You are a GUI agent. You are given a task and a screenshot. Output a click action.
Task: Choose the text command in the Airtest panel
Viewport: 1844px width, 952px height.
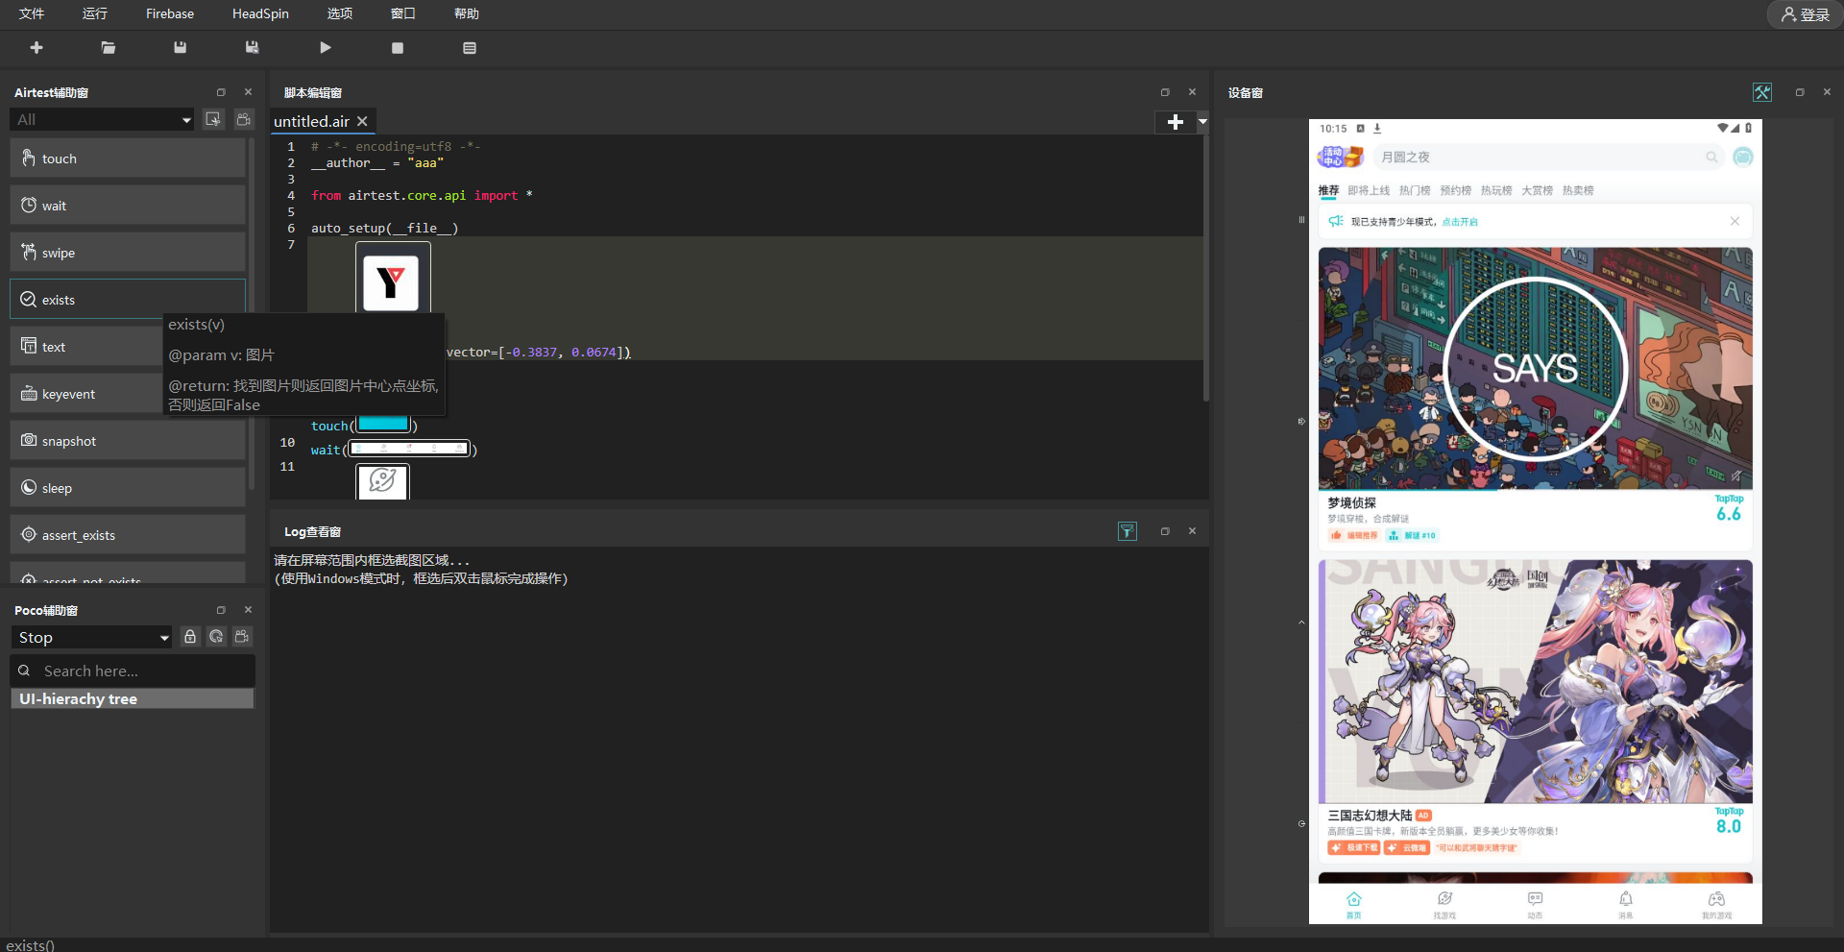(86, 347)
